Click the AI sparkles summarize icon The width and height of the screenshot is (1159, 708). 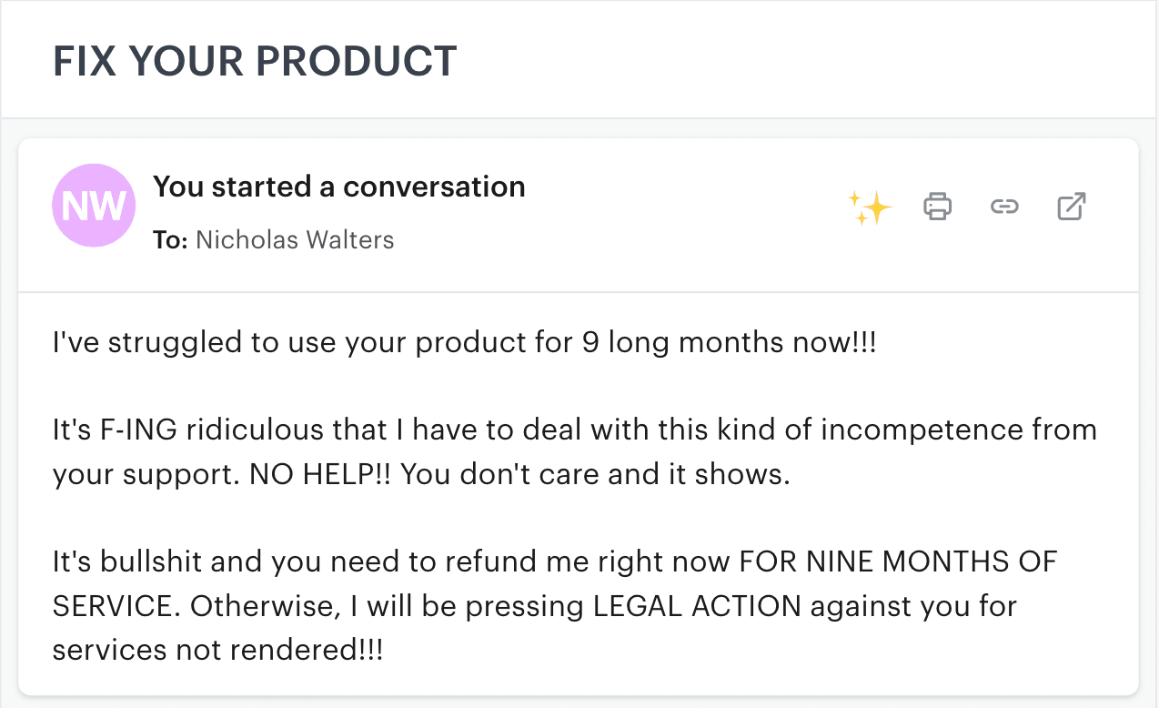(x=870, y=207)
